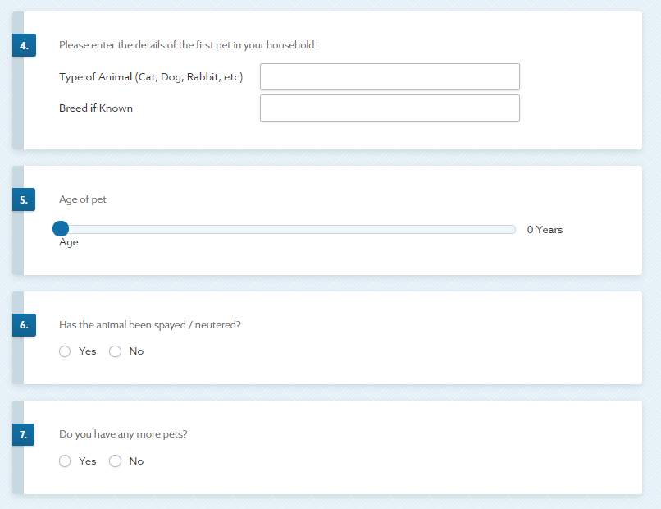Viewport: 661px width, 509px height.
Task: Click the Age of pet slider handle
Action: coord(61,229)
